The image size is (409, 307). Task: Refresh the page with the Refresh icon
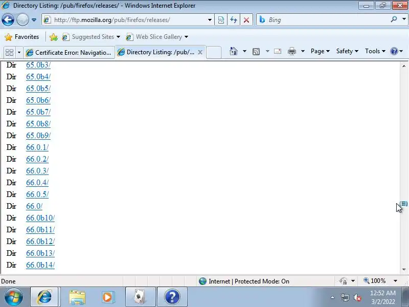point(234,20)
